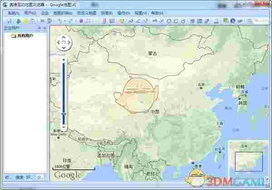Open the 操作 menu
Screen dimensions: 272x190
pos(123,13)
